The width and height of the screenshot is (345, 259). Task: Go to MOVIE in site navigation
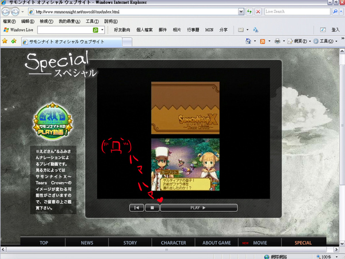click(x=260, y=243)
